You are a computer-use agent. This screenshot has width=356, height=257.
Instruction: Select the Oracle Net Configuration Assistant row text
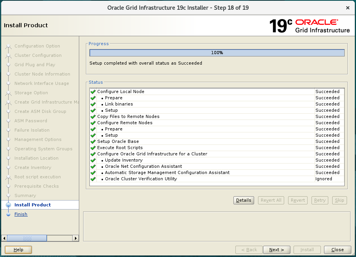pos(143,166)
